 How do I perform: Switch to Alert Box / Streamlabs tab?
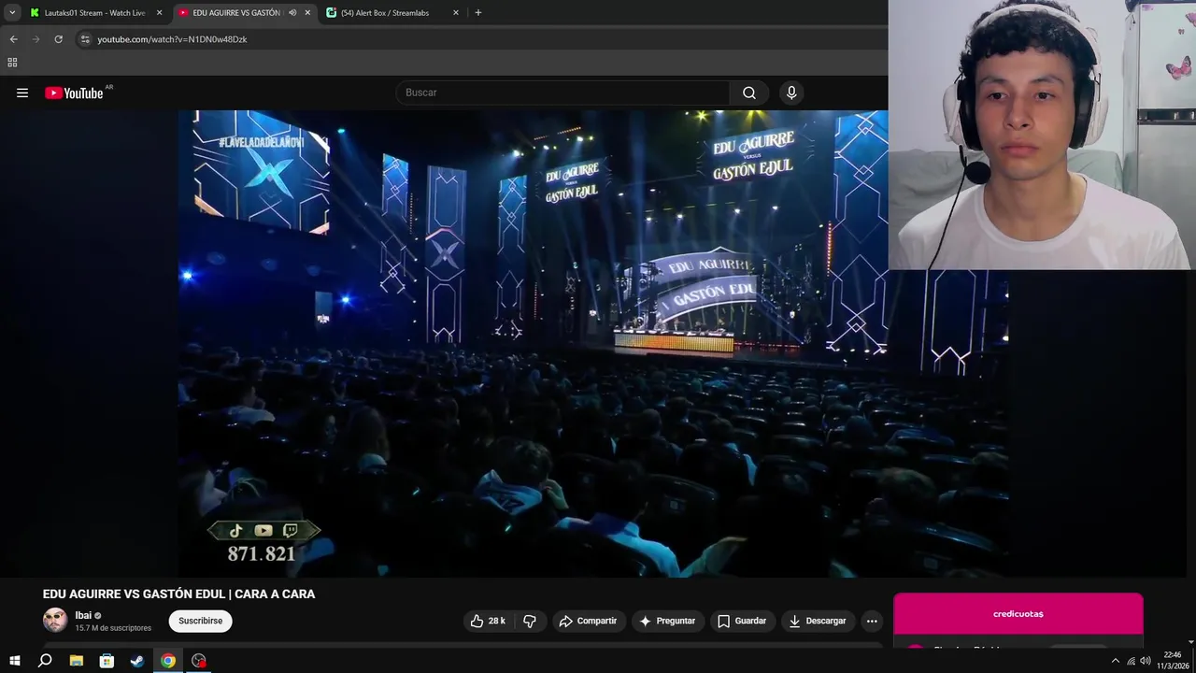[392, 13]
